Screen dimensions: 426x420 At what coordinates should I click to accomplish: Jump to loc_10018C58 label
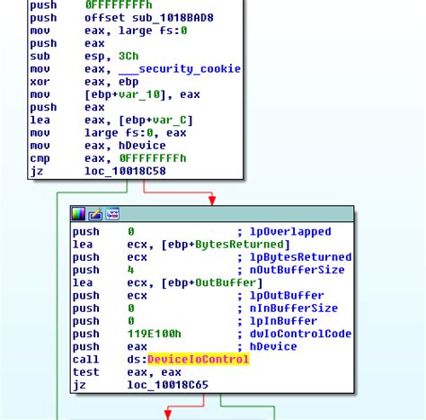click(x=125, y=171)
